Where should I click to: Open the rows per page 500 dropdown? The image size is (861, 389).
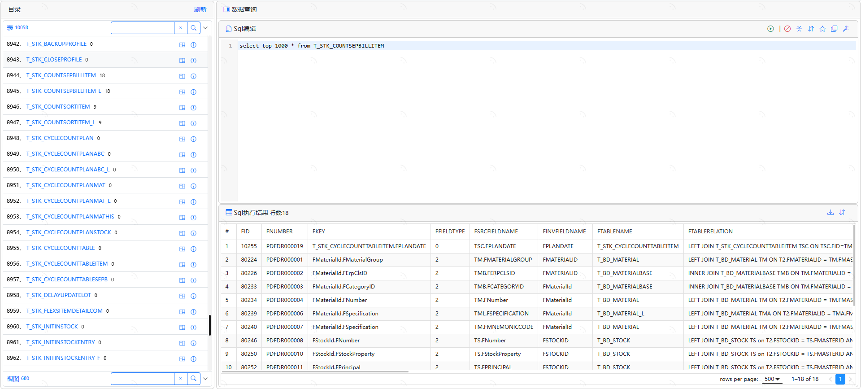(x=772, y=379)
